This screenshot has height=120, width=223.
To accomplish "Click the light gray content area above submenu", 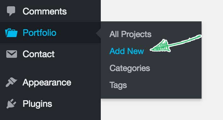I will point(162,11).
